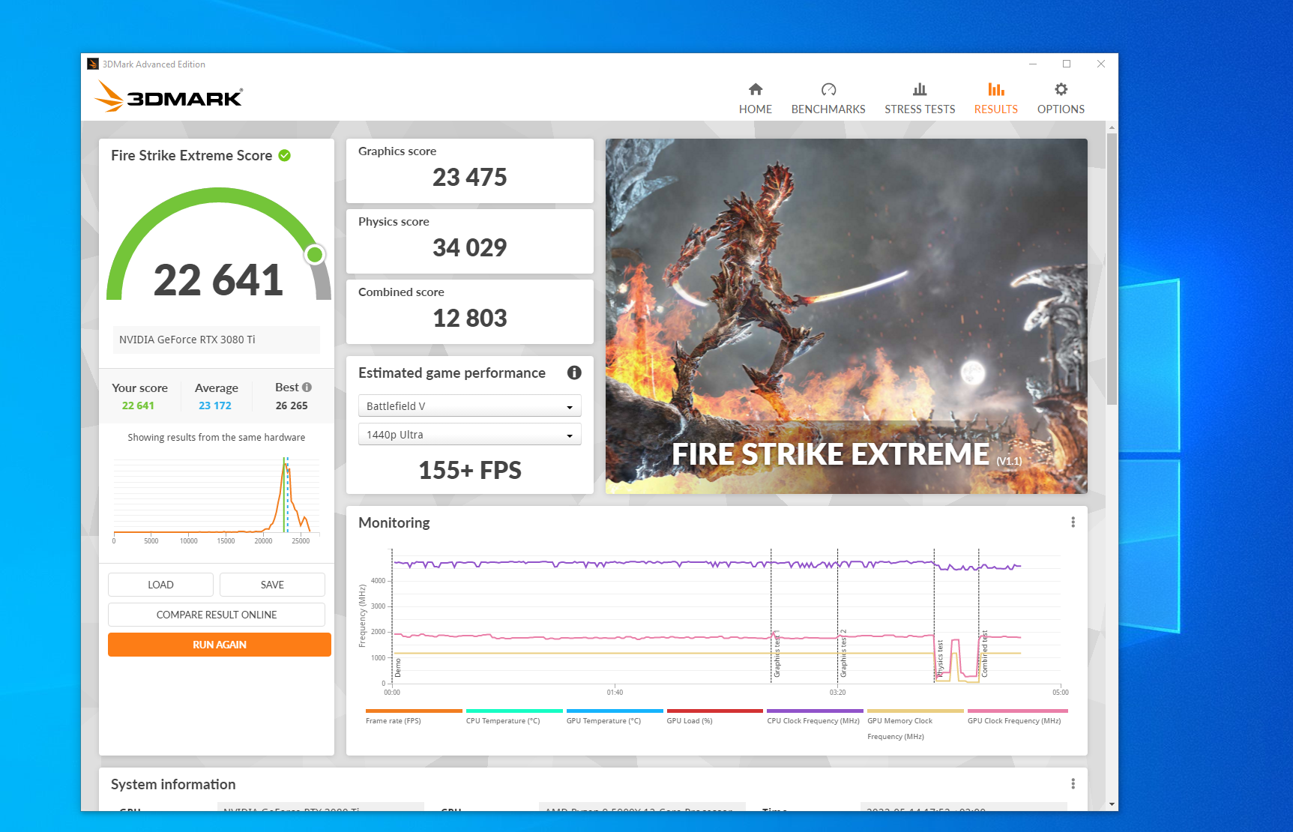Open Estimated game performance info icon
Image resolution: width=1293 pixels, height=832 pixels.
(574, 373)
